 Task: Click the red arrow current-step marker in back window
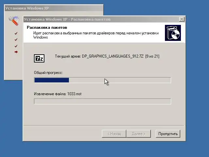[16, 52]
